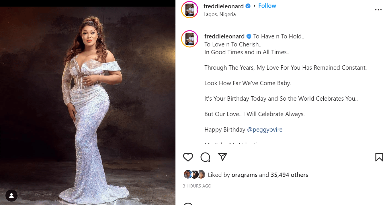Screen dimensions: 387x205
Task: Click the profile avatar in the post header
Action: pyautogui.click(x=190, y=10)
